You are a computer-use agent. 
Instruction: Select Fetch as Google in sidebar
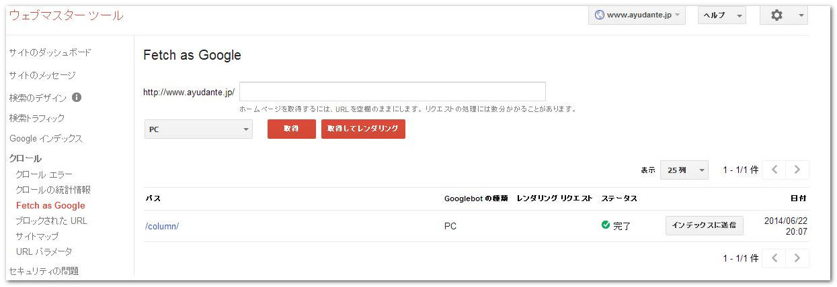[50, 205]
